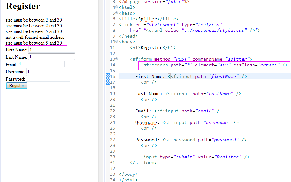The image size is (291, 182).
Task: Click the h1 Register line in the editor
Action: click(x=153, y=48)
